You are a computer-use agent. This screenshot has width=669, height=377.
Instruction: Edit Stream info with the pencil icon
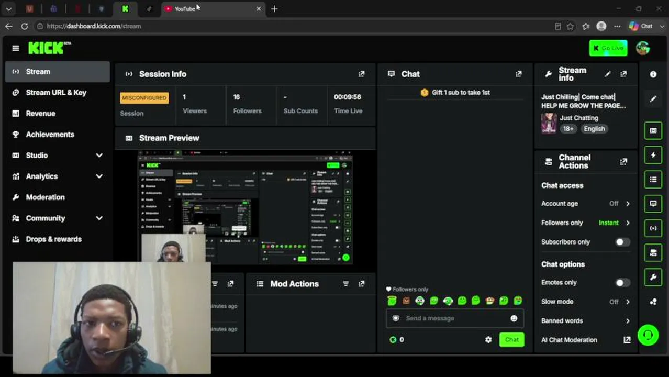point(607,74)
